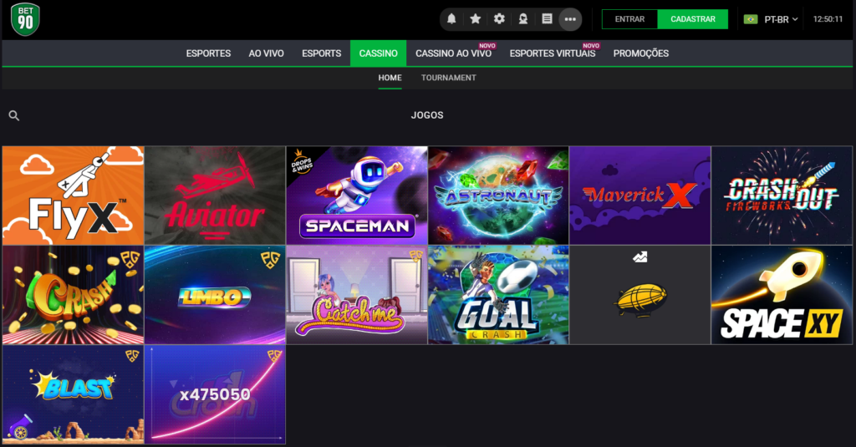Select the HOME sub-tab

point(390,78)
